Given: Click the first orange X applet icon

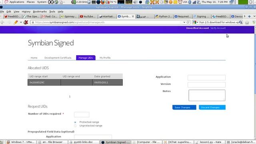Looking at the screenshot, I should [152, 2].
